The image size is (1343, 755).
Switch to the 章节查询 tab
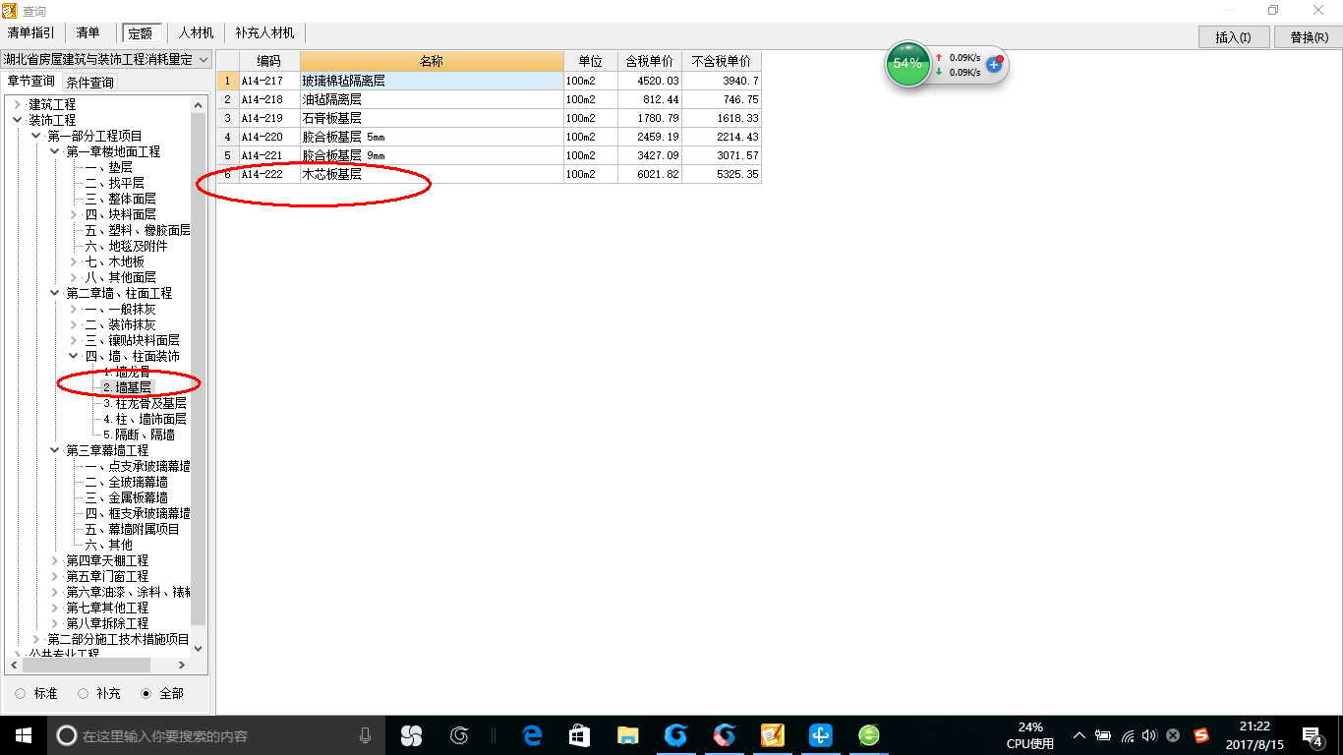(31, 82)
